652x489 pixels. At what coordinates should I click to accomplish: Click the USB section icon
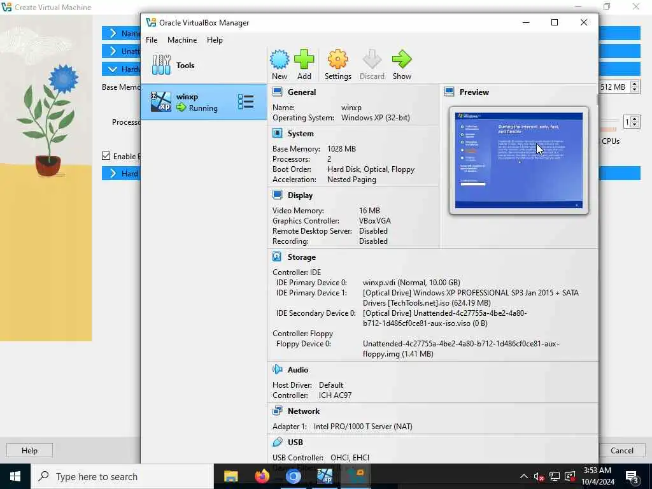[278, 442]
